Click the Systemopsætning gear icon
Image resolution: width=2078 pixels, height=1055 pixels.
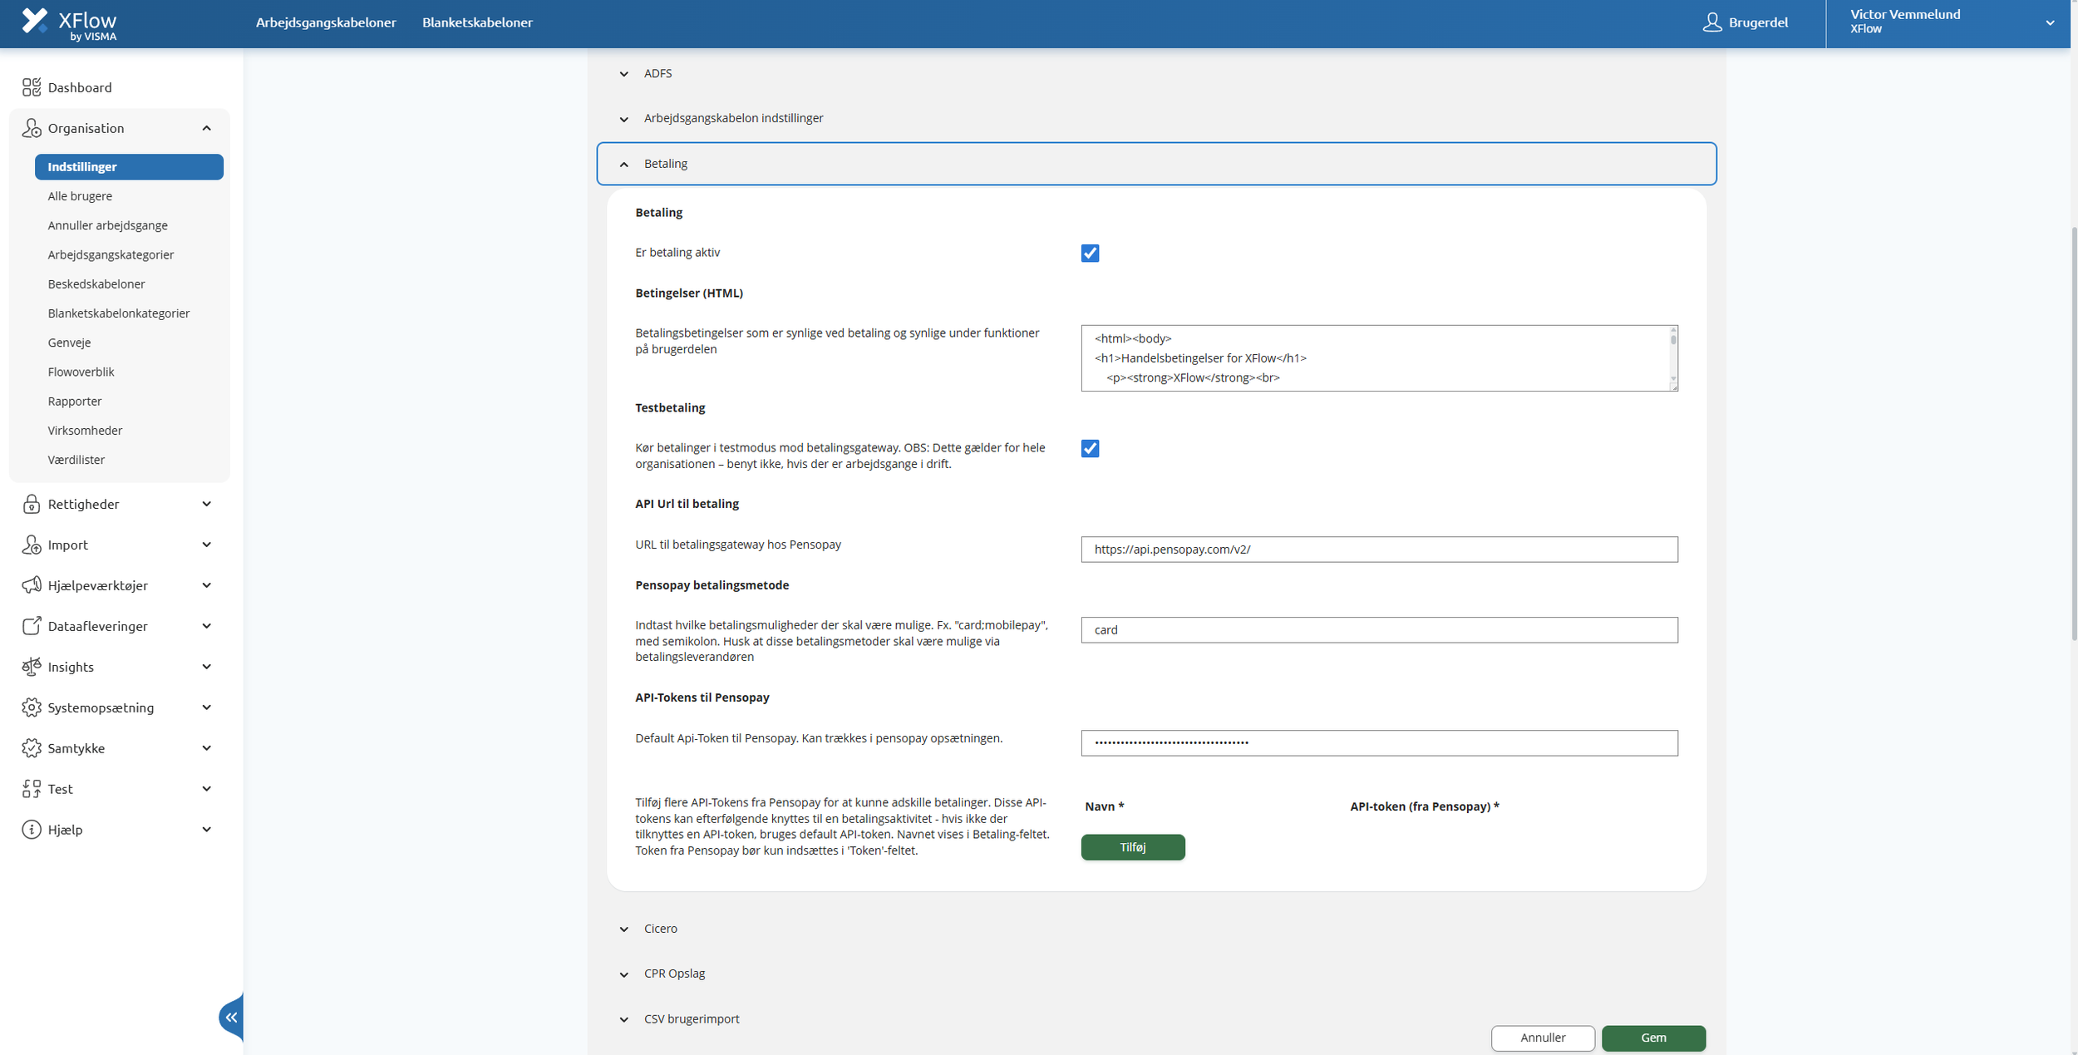[32, 707]
